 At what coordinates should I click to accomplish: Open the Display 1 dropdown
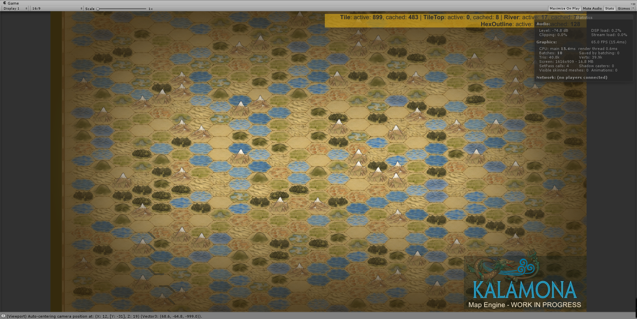point(15,9)
